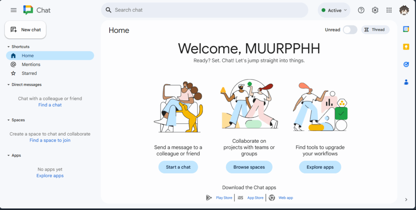
Task: Show the side panel expand arrow
Action: click(x=406, y=199)
